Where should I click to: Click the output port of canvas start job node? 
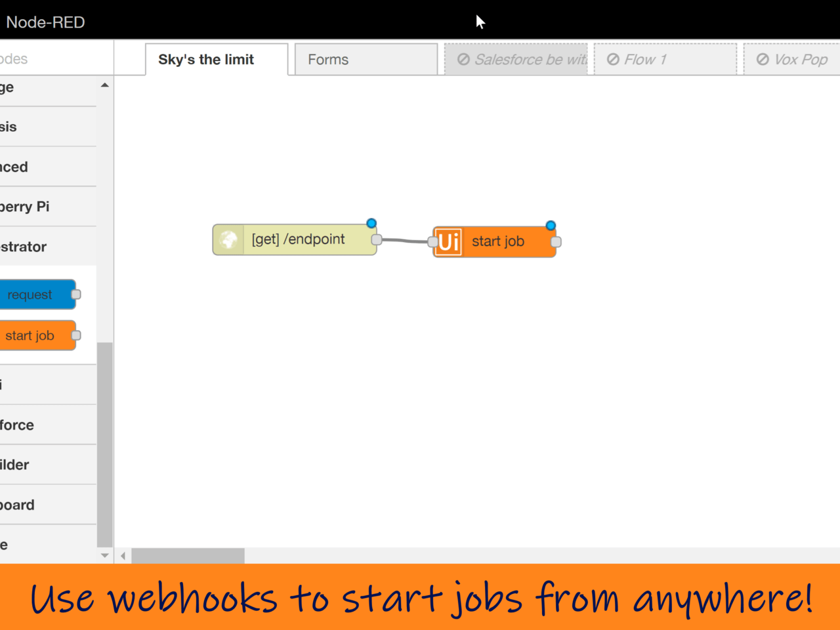(x=556, y=242)
